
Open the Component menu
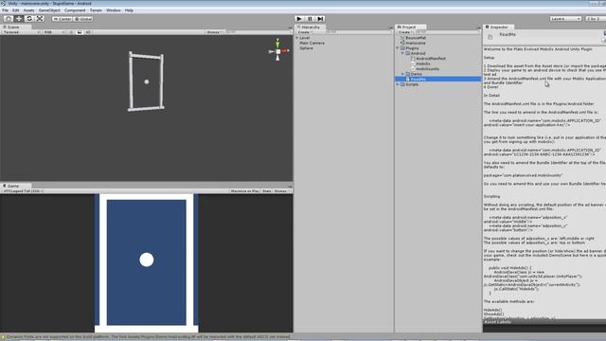click(75, 10)
